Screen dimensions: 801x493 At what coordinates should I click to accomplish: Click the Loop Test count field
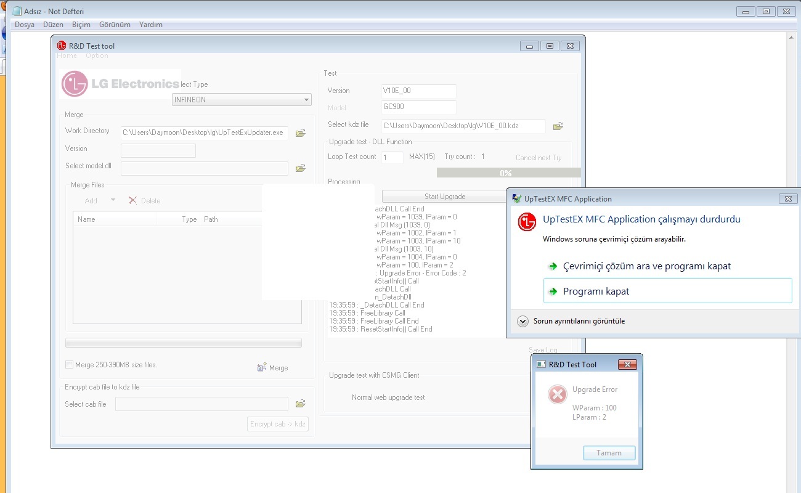(x=392, y=158)
